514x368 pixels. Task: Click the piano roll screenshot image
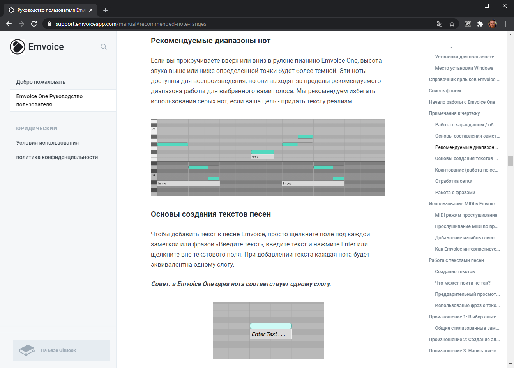click(x=268, y=157)
